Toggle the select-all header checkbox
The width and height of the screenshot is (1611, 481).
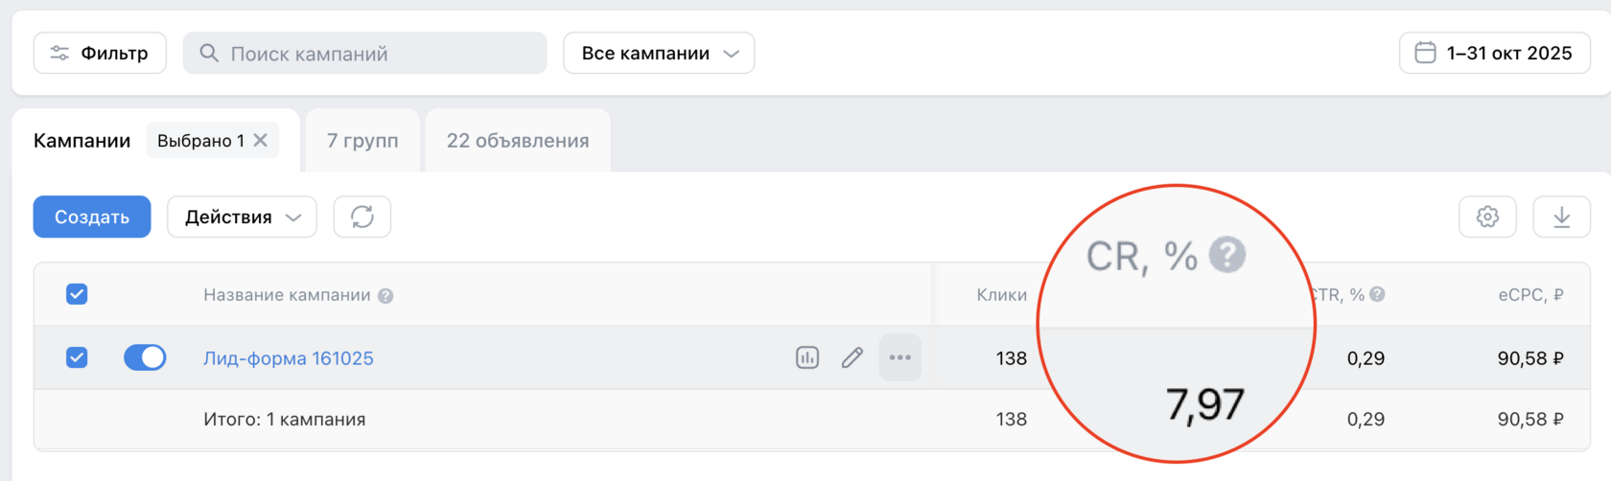pos(77,294)
